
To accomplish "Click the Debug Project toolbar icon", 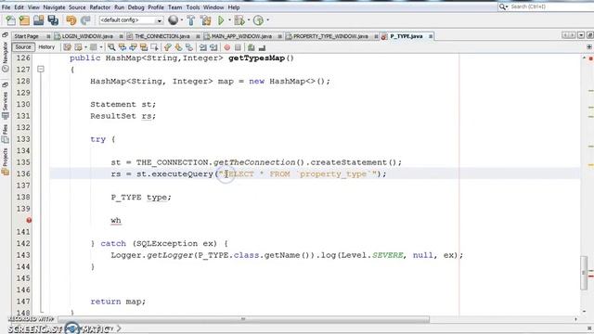I will (239, 20).
